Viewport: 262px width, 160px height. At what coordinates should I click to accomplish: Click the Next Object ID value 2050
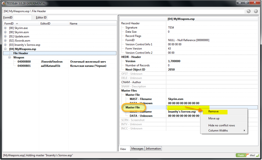pyautogui.click(x=171, y=70)
